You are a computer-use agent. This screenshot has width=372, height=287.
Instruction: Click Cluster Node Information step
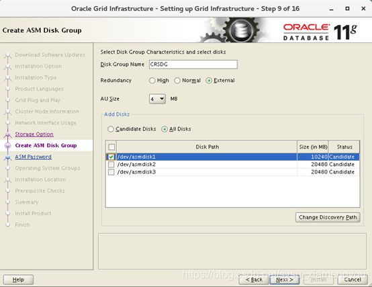coord(47,112)
